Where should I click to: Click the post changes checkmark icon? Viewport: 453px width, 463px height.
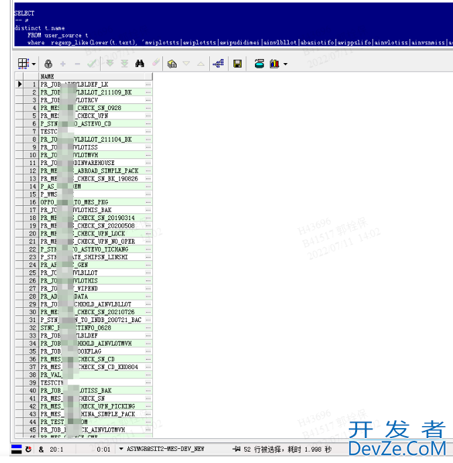pyautogui.click(x=91, y=64)
